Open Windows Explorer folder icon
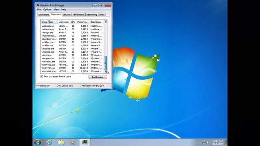This screenshot has width=260, height=146. click(61, 142)
